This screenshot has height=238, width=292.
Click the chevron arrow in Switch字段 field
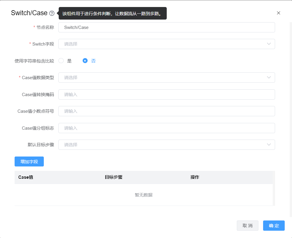pos(269,44)
